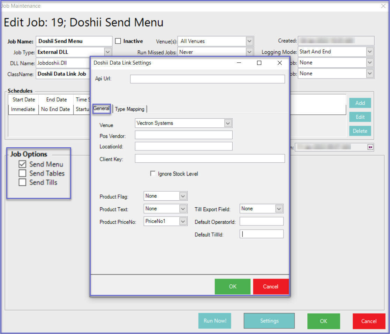Open the Logging Mode dropdown
The image size is (390, 334).
click(370, 52)
